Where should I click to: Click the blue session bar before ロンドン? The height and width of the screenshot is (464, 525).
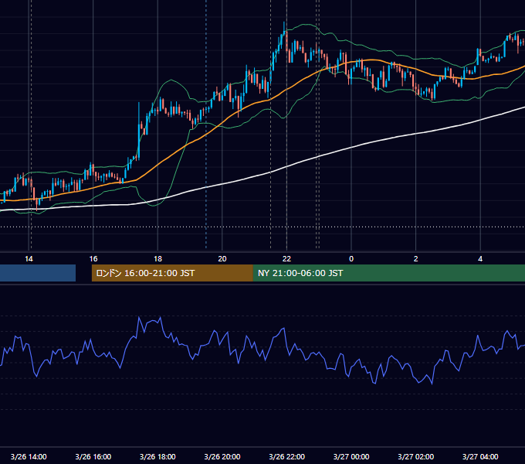pyautogui.click(x=38, y=273)
